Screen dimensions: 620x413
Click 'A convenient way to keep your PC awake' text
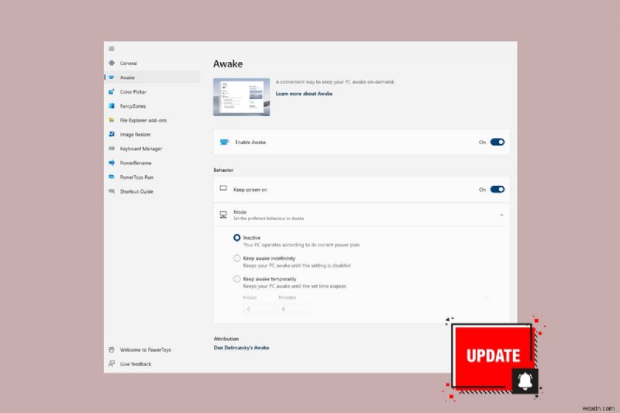(335, 82)
